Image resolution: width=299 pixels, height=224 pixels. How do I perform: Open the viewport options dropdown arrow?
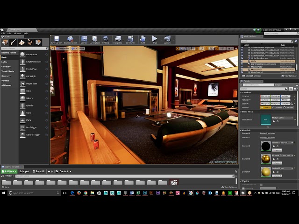click(x=53, y=49)
